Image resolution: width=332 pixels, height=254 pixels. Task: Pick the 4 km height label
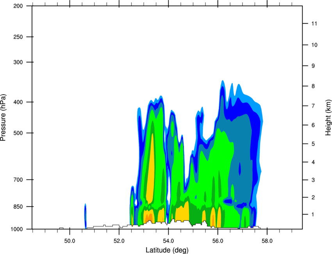click(x=313, y=162)
